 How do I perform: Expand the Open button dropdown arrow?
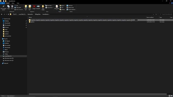[x=65, y=5]
